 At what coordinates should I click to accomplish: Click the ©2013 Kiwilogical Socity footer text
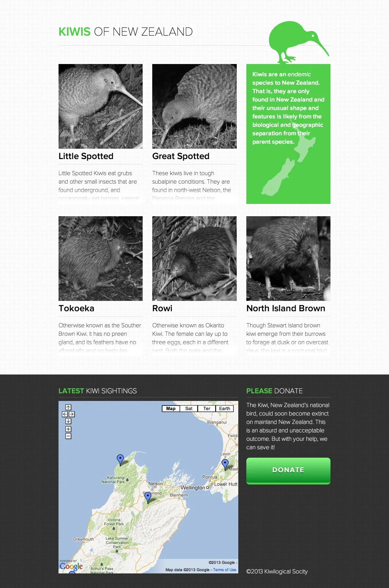point(277,571)
